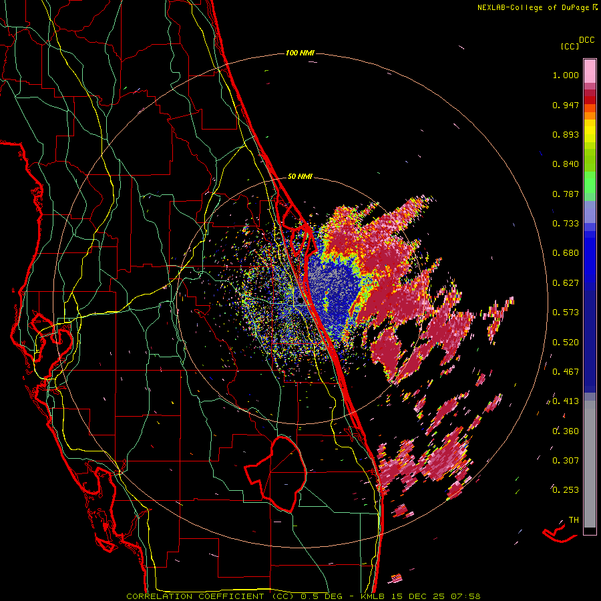Screen dimensions: 601x601
Task: Select the 0.627 legend value
Action: (566, 283)
